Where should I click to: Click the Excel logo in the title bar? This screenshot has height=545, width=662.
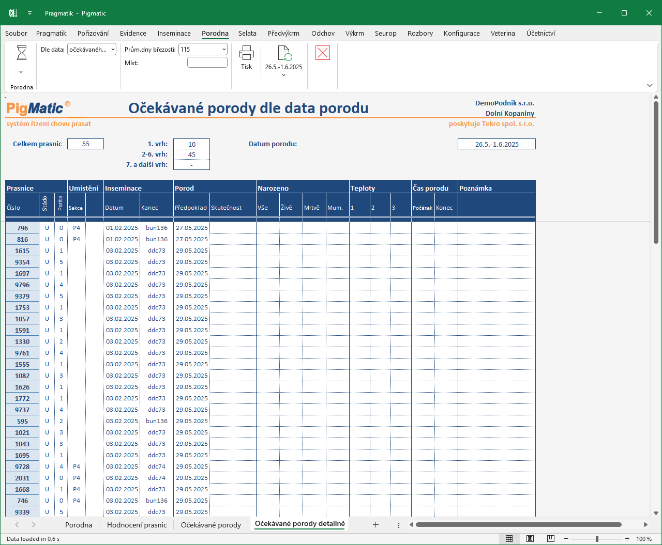[x=13, y=13]
